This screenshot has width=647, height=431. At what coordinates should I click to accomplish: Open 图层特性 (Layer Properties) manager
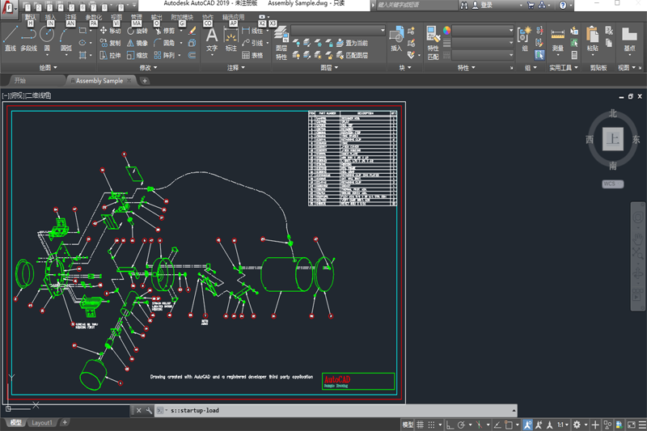281,44
